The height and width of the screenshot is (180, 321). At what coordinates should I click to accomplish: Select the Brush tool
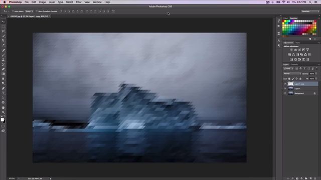pyautogui.click(x=3, y=55)
